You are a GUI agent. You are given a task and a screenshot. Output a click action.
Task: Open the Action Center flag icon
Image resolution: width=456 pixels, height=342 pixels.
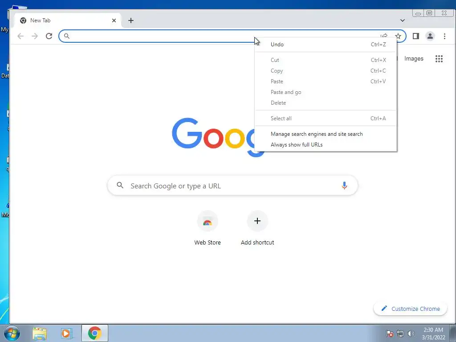[390, 334]
